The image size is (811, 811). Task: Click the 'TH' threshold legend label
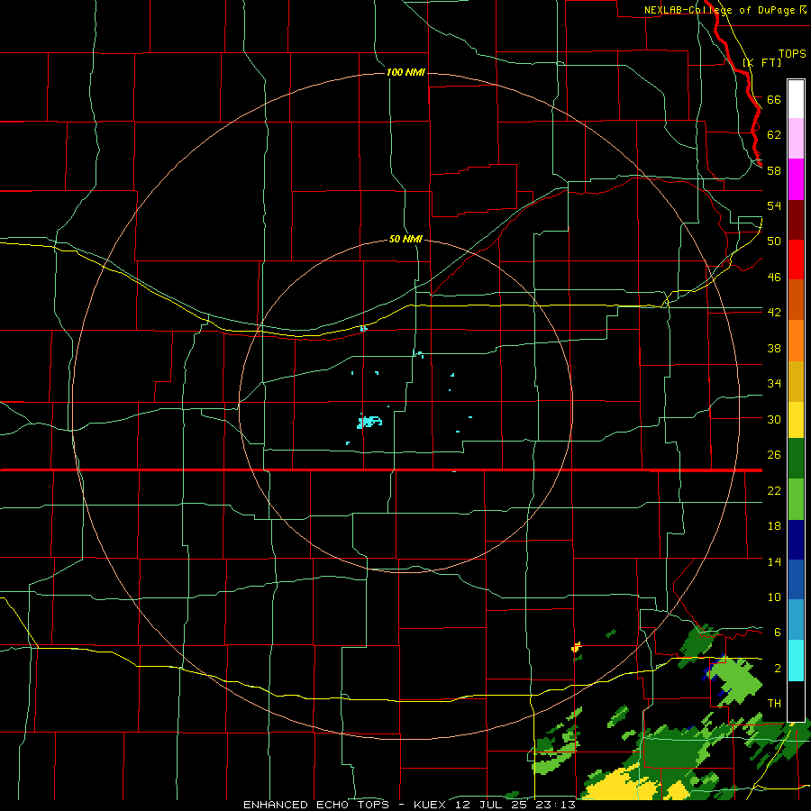[774, 703]
